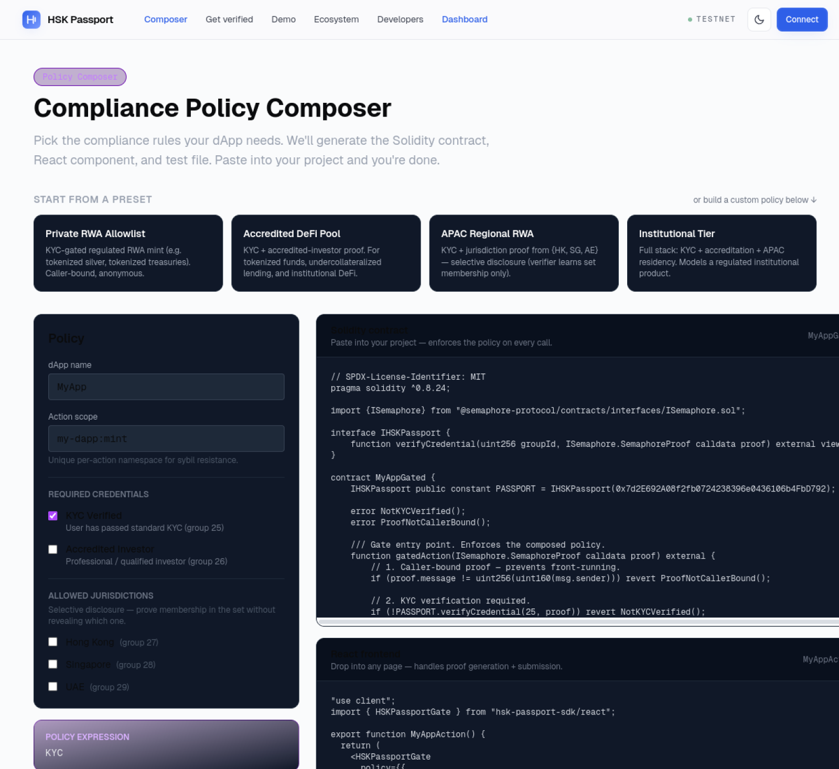Open the Ecosystem nav item

click(337, 19)
